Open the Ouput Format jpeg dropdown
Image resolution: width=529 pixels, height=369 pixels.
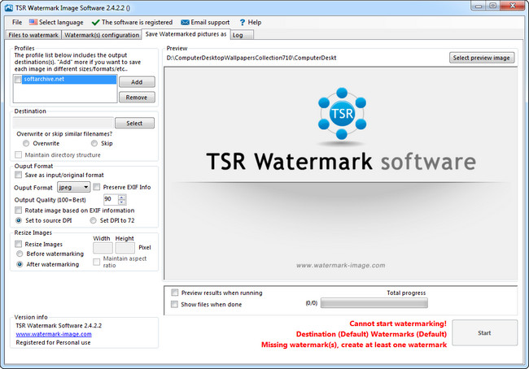point(73,187)
